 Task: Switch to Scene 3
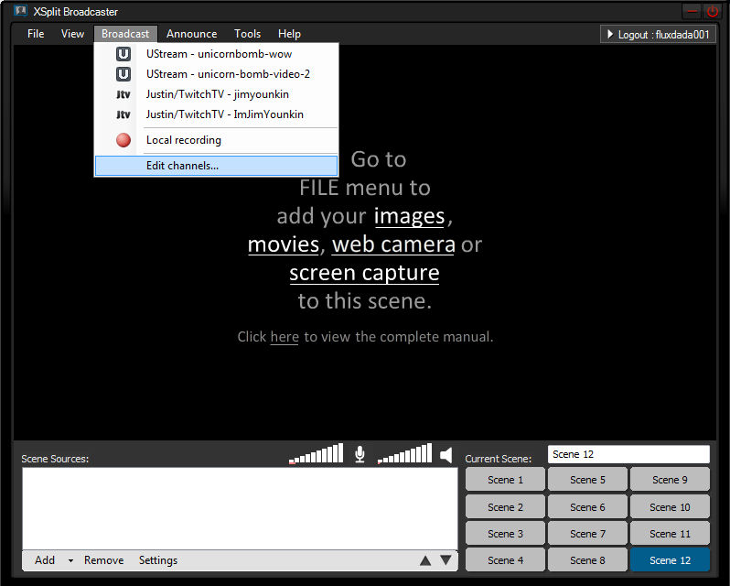point(505,534)
